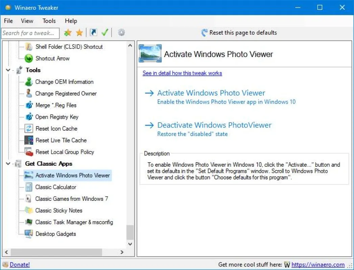Collapse the Get Classic Apps section

tap(8, 164)
